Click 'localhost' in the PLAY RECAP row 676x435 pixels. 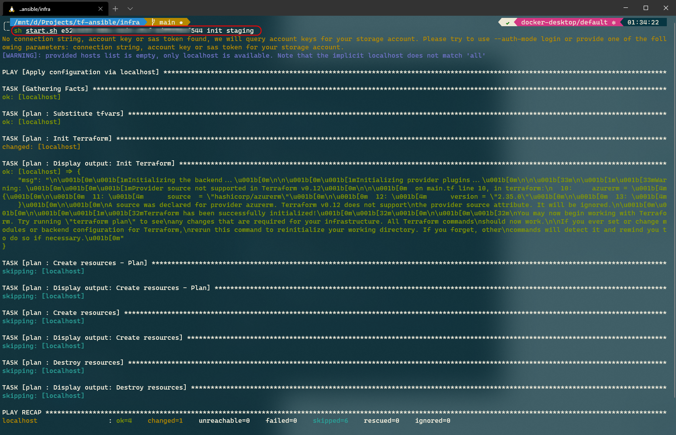(20, 421)
